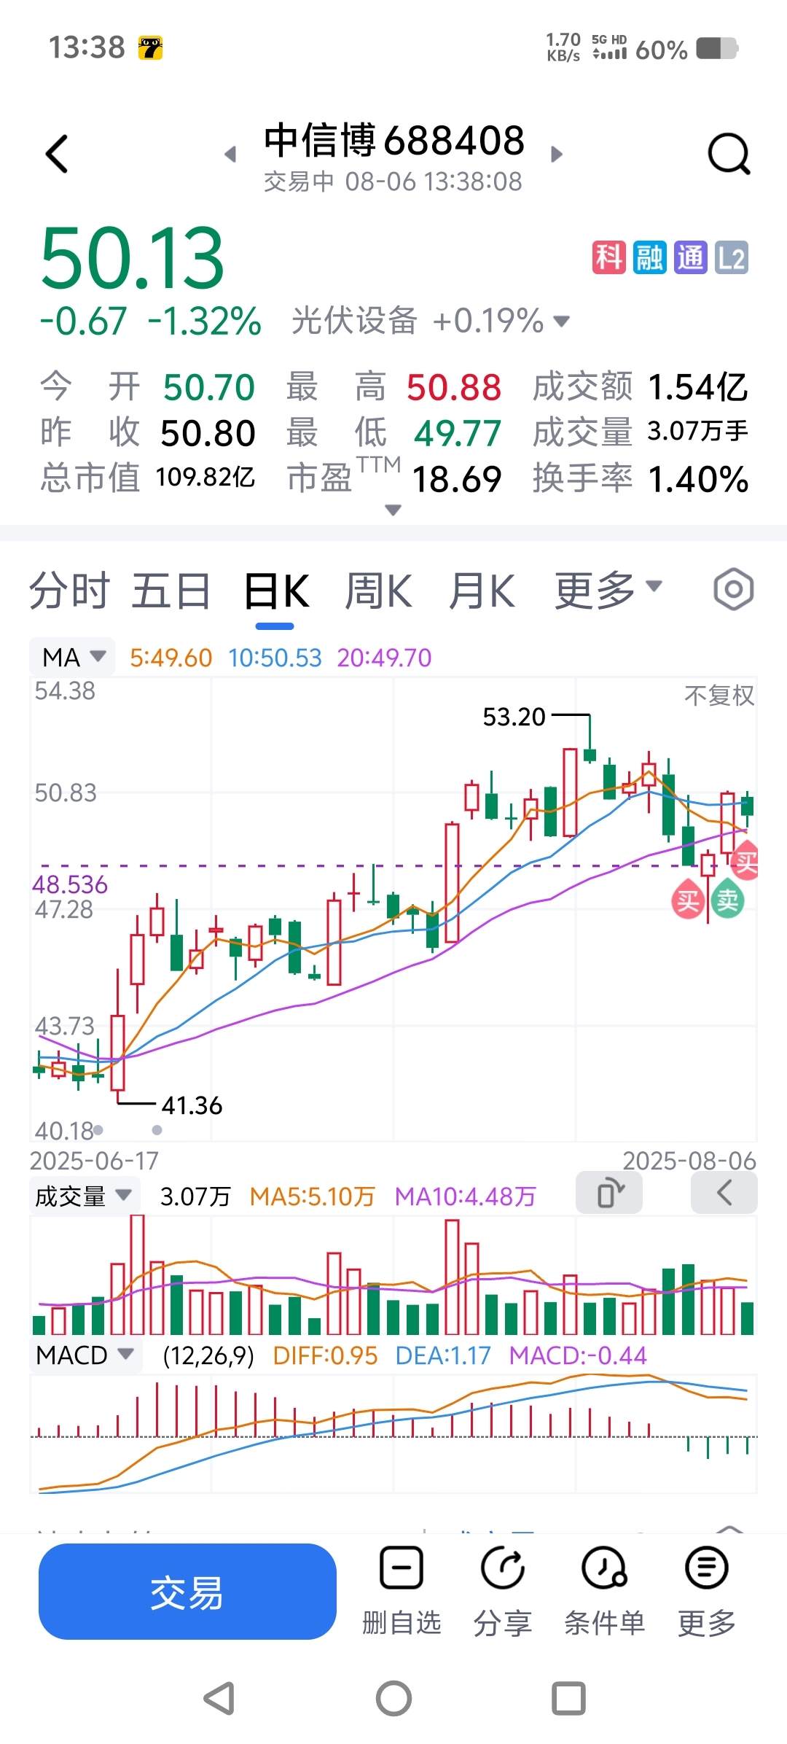Tap green 卖 sell marker on chart
Screen dimensions: 787x1744
727,900
